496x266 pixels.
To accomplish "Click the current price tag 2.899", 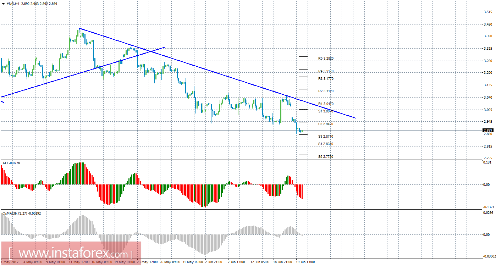I will [x=489, y=131].
